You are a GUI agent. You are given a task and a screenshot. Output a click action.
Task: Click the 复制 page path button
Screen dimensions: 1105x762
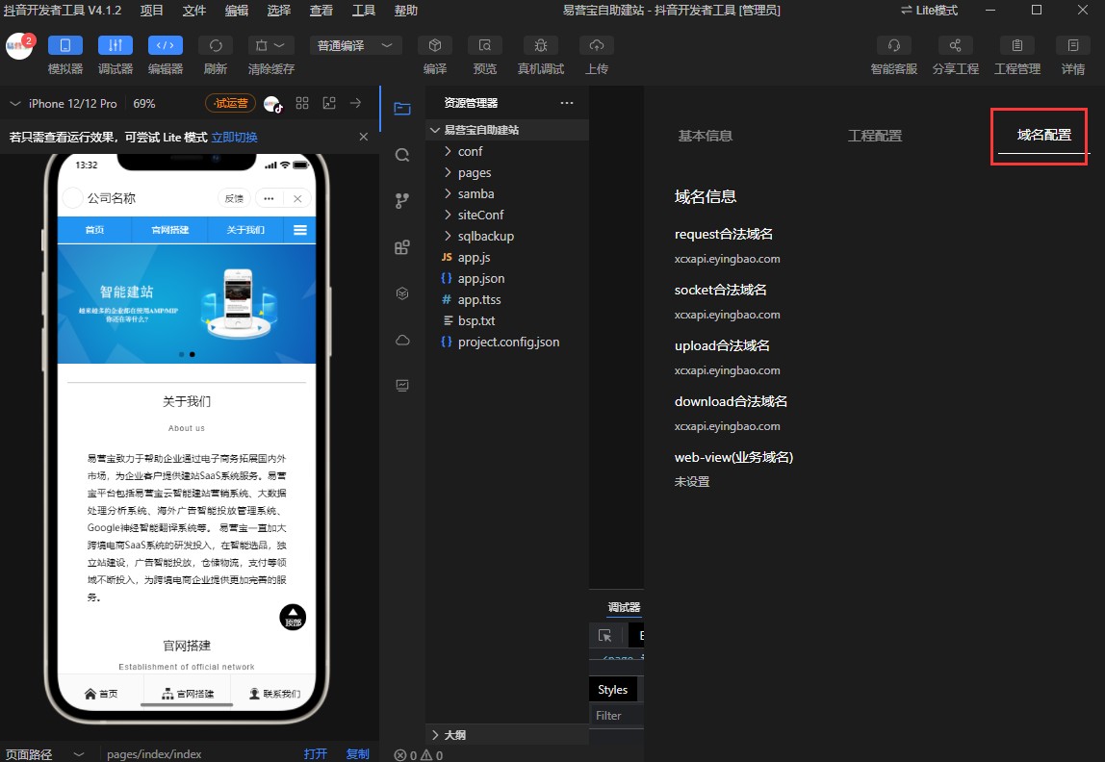(357, 754)
